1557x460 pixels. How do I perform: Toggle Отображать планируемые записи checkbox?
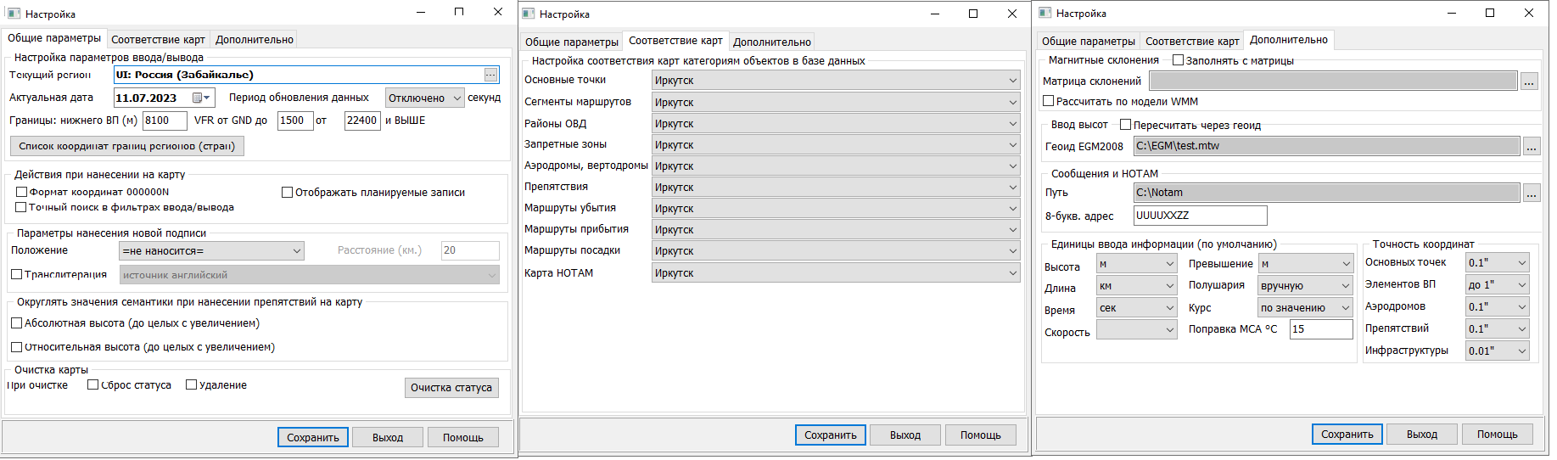(288, 193)
